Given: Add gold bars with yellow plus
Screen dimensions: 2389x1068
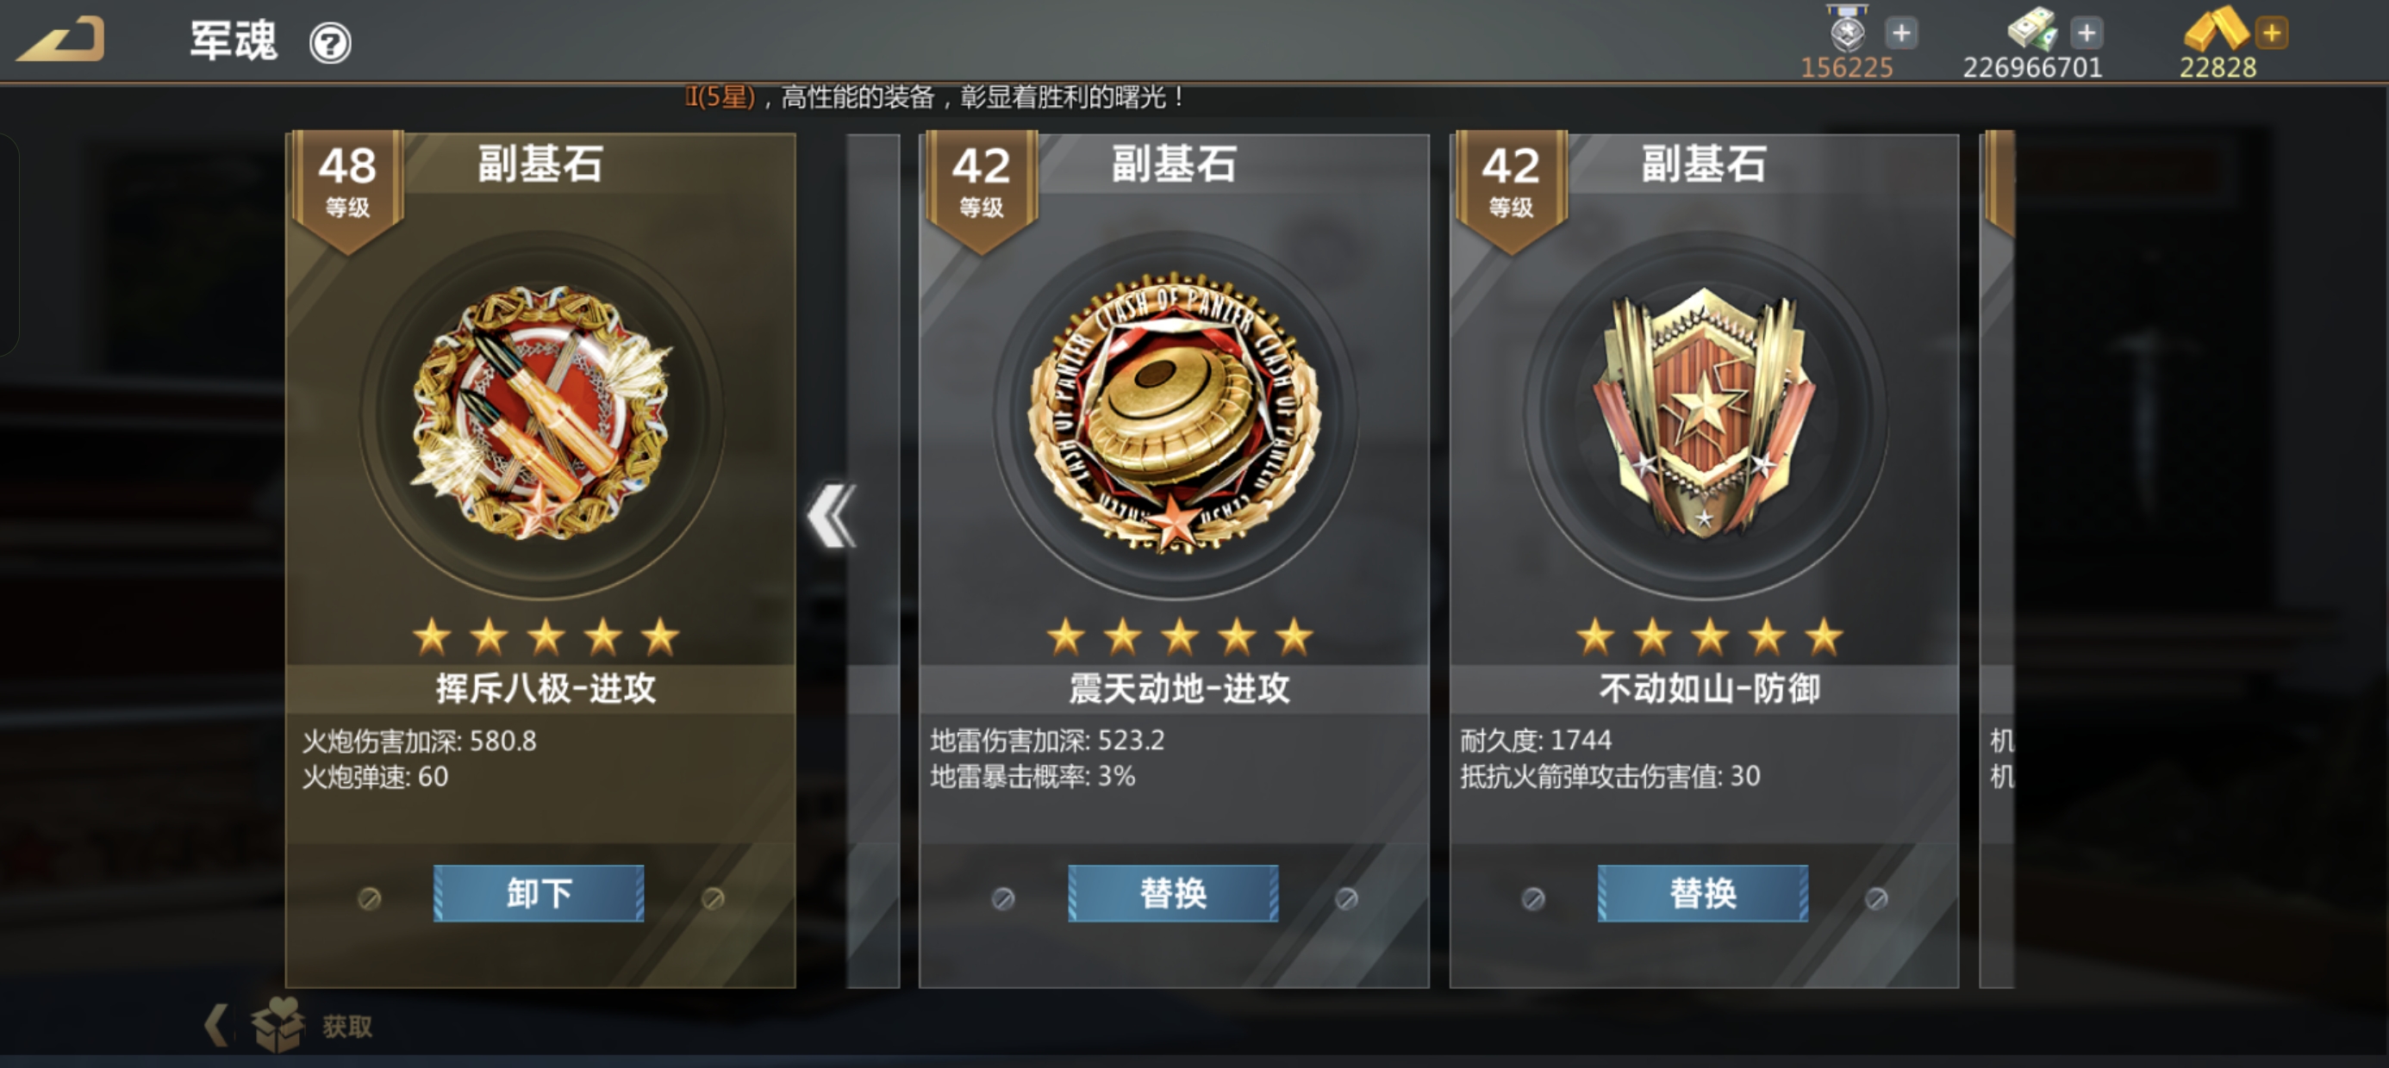Looking at the screenshot, I should pyautogui.click(x=2271, y=34).
